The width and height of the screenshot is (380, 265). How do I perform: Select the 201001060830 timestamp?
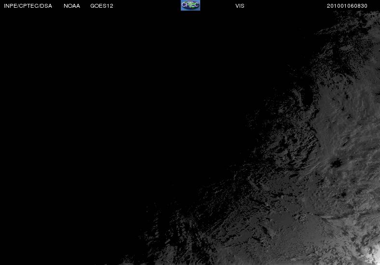pos(347,6)
